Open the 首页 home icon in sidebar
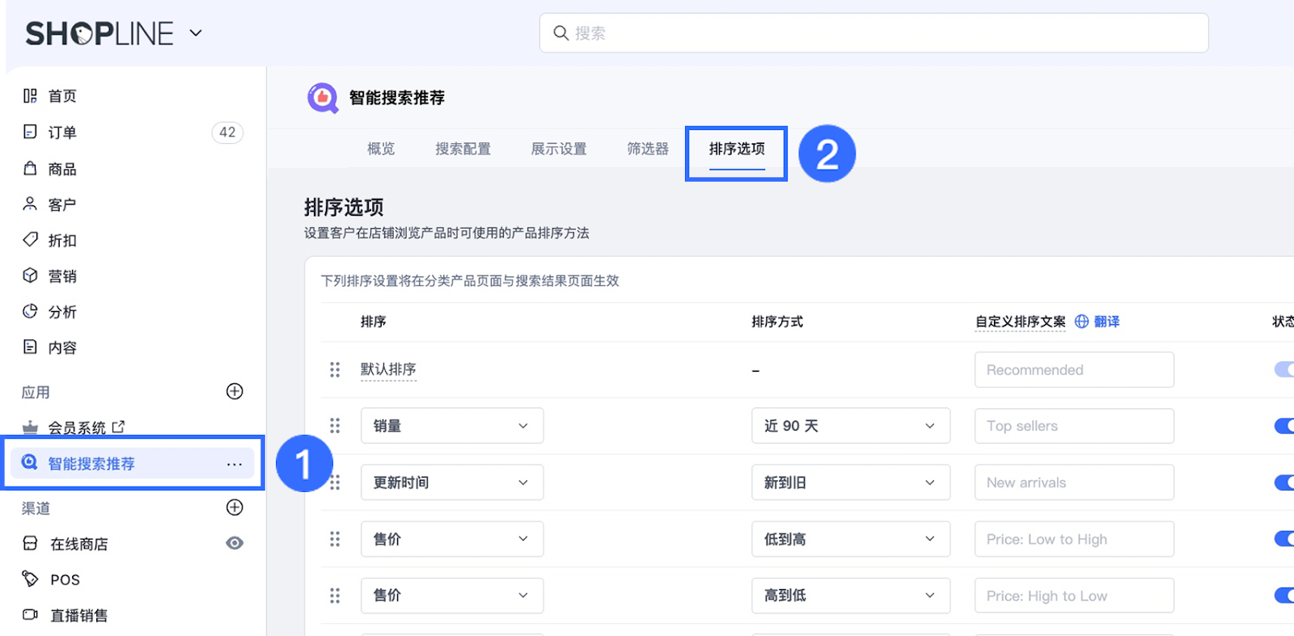 pos(30,96)
